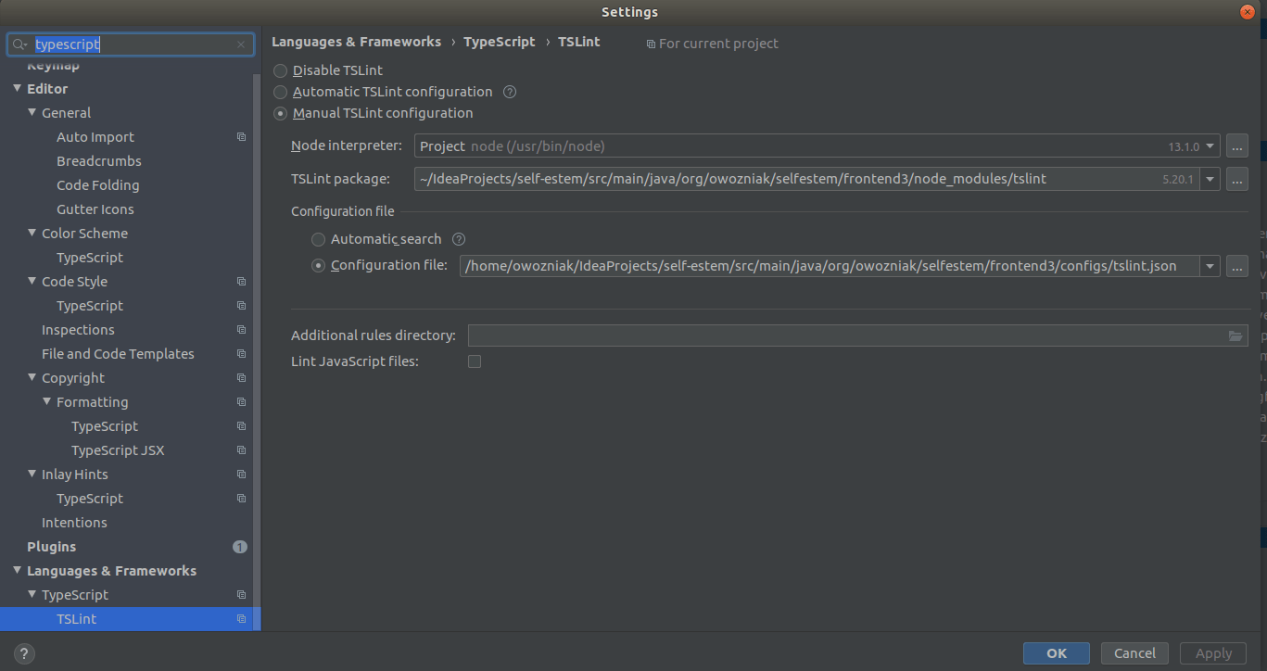Viewport: 1267px width, 671px height.
Task: Open Node interpreter dropdown arrow
Action: pos(1210,146)
